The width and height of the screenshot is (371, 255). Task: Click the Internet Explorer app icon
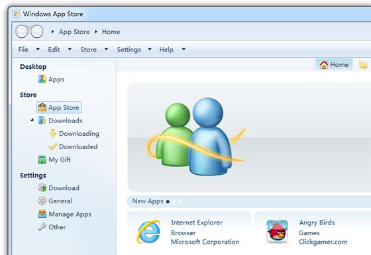pyautogui.click(x=149, y=232)
